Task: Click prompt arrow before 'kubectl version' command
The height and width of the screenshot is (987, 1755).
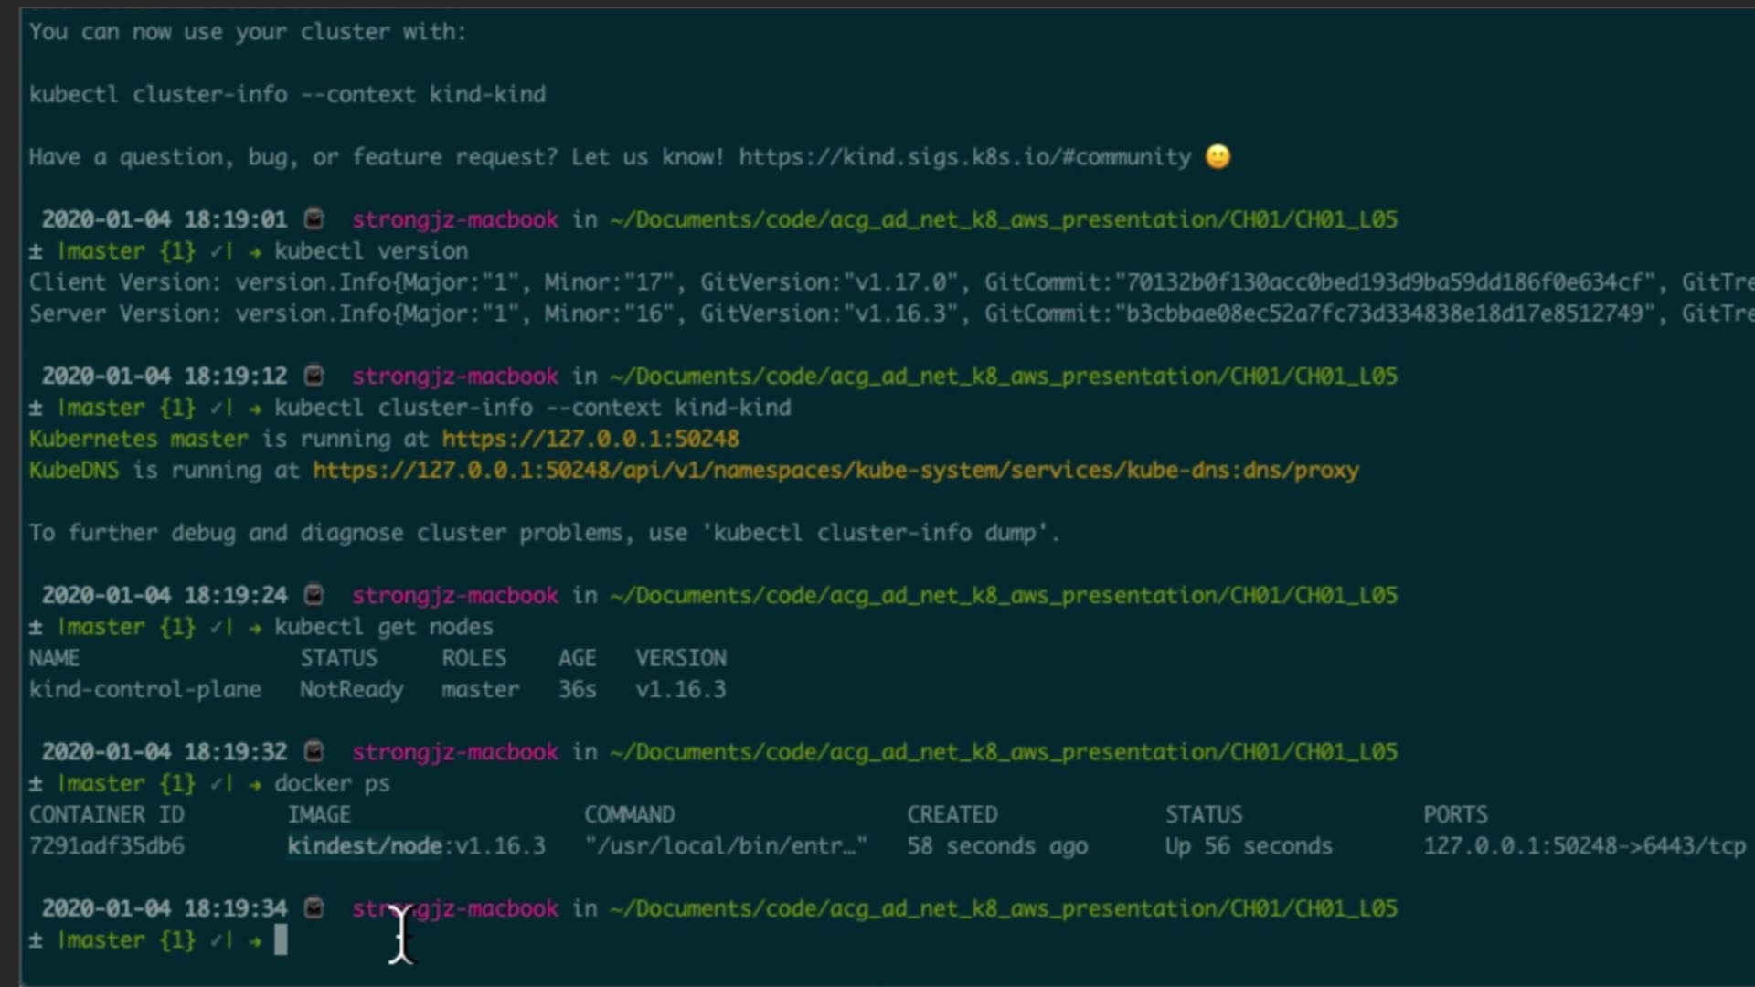Action: click(255, 251)
